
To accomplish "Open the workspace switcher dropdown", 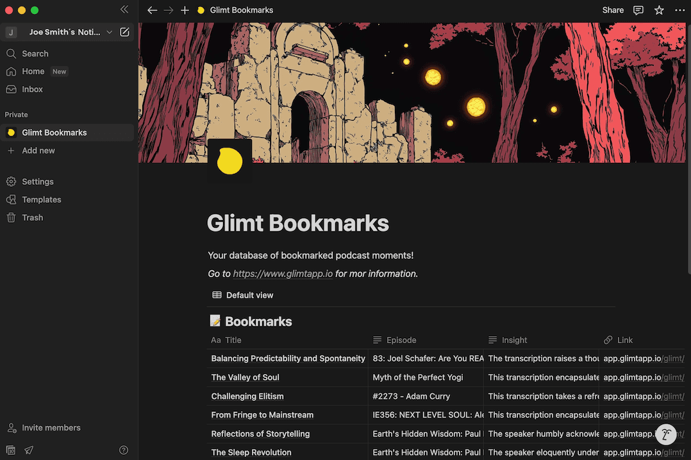I will [x=109, y=31].
